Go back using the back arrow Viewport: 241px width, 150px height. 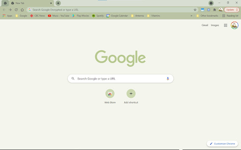[4, 10]
